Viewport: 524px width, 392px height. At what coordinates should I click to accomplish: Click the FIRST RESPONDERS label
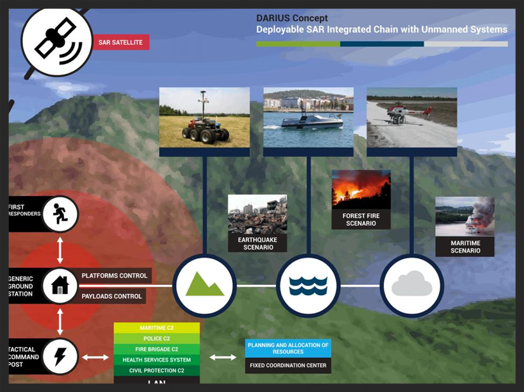[x=24, y=210]
